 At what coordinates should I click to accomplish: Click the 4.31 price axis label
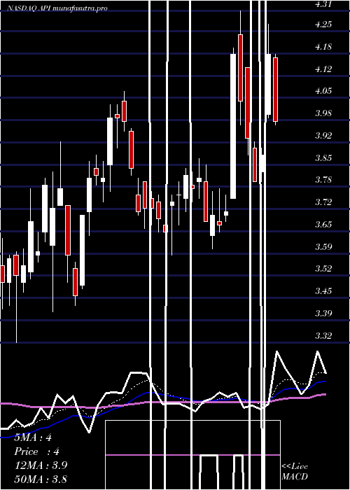[x=324, y=5]
